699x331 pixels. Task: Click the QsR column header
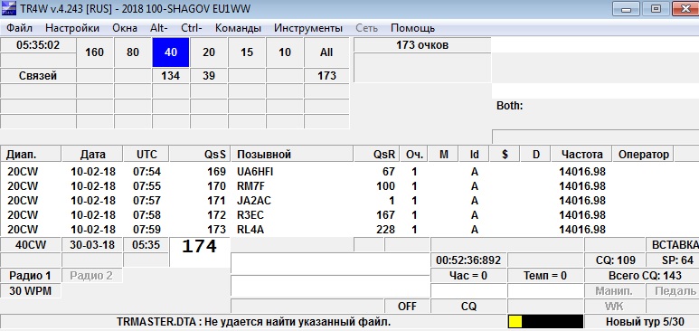[x=377, y=155]
